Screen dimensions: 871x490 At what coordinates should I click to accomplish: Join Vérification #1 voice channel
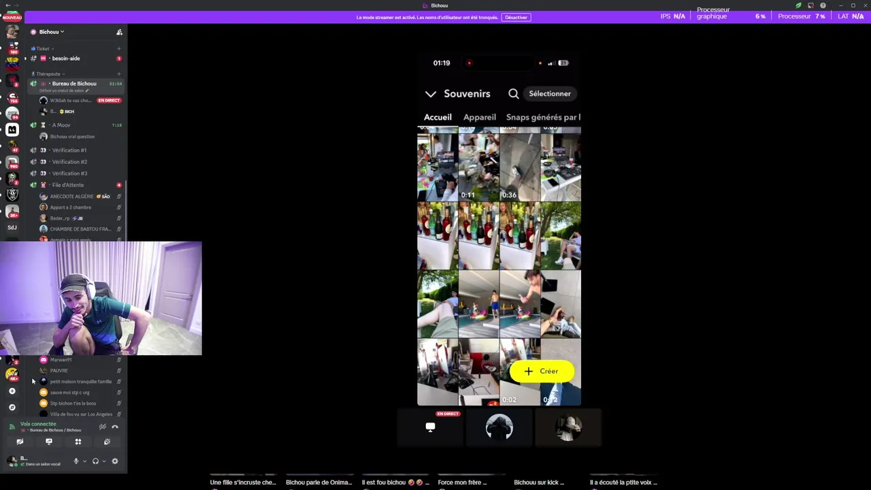[76, 150]
